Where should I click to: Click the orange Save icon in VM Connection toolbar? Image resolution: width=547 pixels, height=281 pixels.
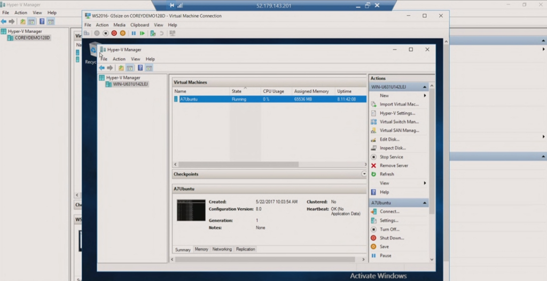[x=122, y=33]
